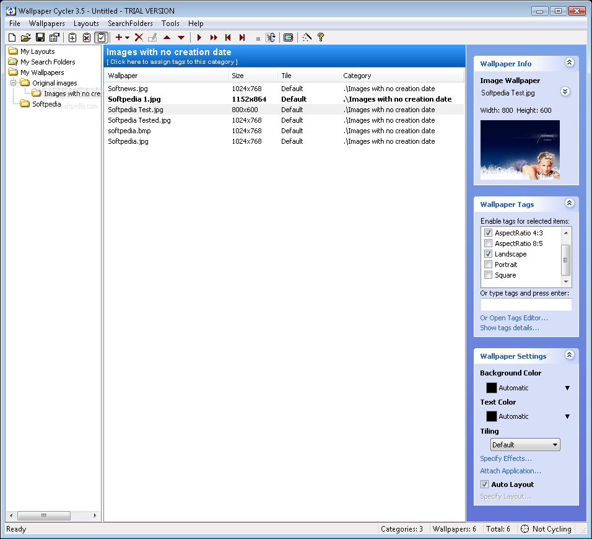Click the clipboard delete-category icon
Image resolution: width=592 pixels, height=539 pixels.
(87, 37)
